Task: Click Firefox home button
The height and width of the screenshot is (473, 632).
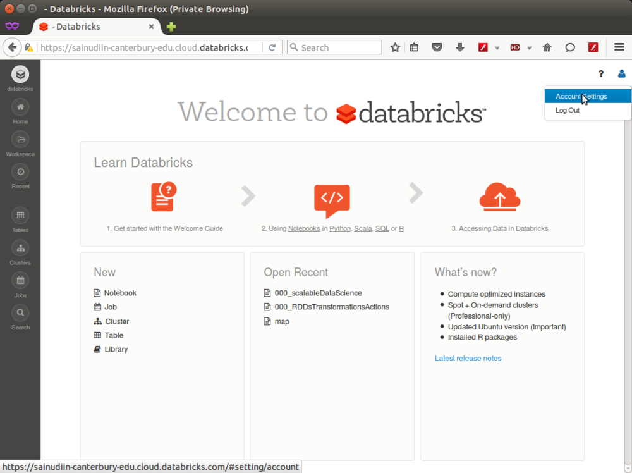Action: pos(547,47)
